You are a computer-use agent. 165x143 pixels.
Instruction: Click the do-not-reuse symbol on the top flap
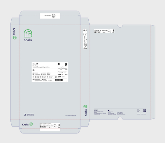point(53,16)
